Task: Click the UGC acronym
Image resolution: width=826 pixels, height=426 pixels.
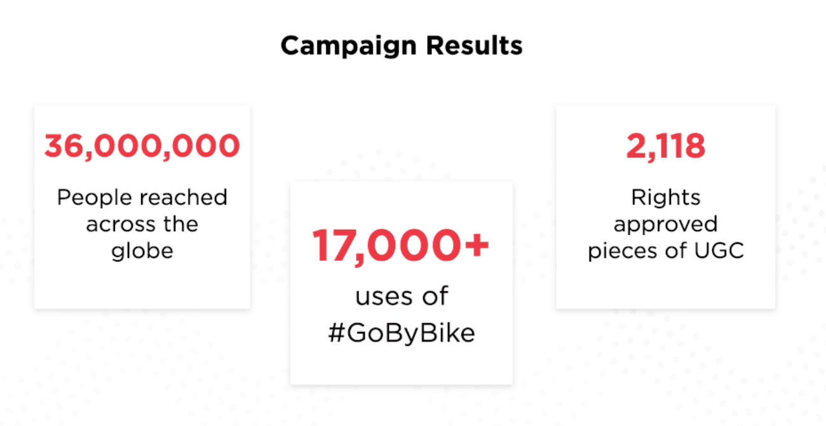Action: pyautogui.click(x=721, y=251)
